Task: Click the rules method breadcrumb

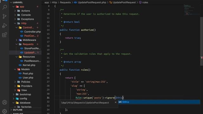Action: [x=145, y=3]
